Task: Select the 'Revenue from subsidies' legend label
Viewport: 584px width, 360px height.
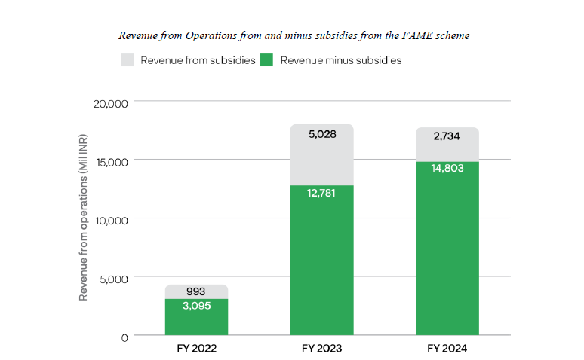Action: pos(198,60)
